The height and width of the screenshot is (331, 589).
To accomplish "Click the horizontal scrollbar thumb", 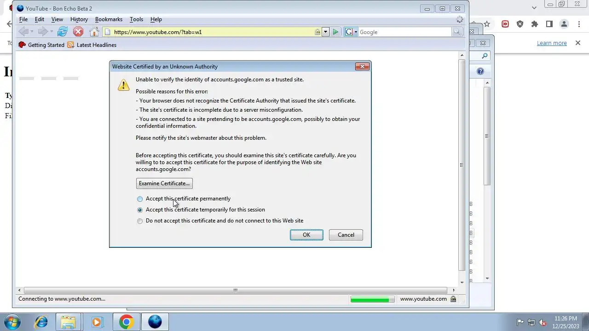I will [235, 290].
